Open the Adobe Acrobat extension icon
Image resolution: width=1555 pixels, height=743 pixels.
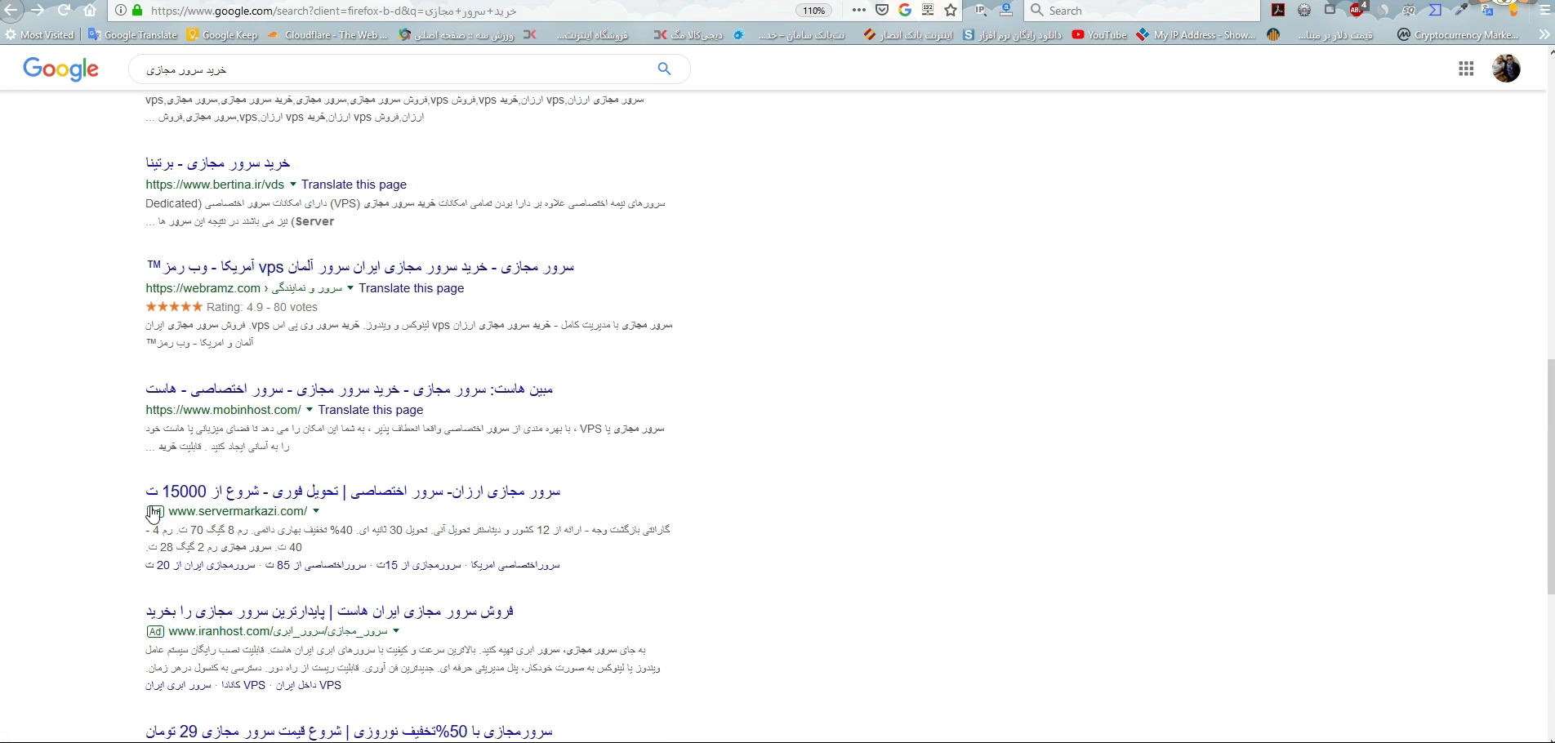point(1278,11)
